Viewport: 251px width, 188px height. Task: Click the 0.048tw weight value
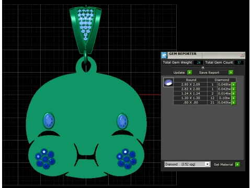(224, 85)
